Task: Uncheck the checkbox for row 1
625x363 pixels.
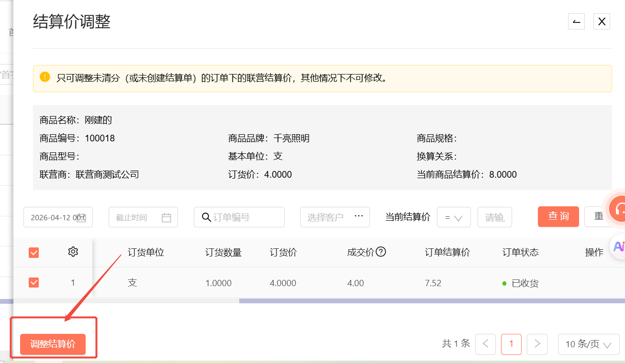Action: tap(33, 283)
